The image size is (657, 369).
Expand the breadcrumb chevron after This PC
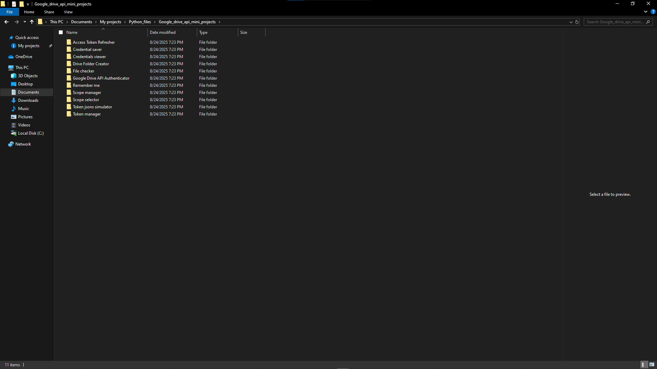tap(67, 22)
